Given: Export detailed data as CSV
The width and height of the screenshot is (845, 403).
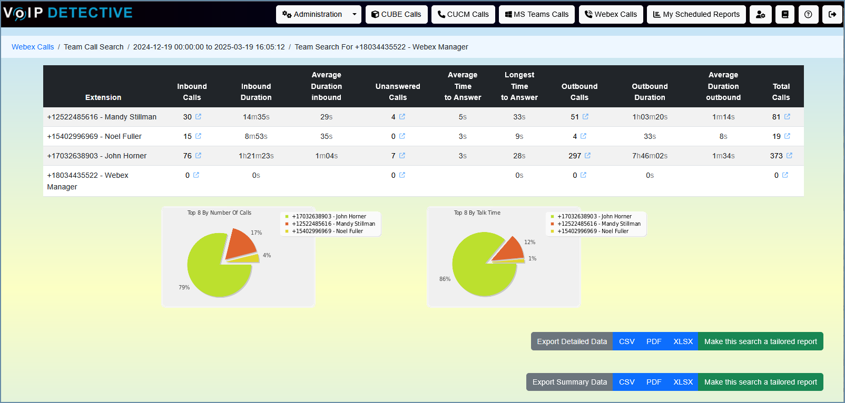Looking at the screenshot, I should coord(627,341).
